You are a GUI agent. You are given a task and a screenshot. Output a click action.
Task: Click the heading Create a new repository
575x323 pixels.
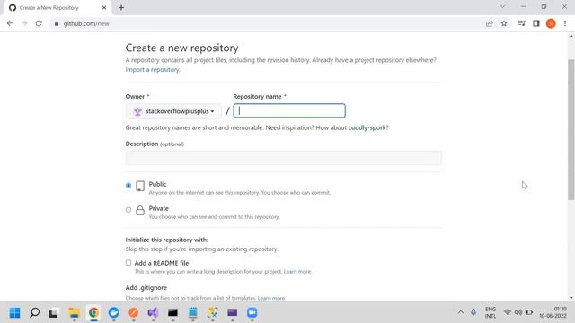[x=181, y=48]
